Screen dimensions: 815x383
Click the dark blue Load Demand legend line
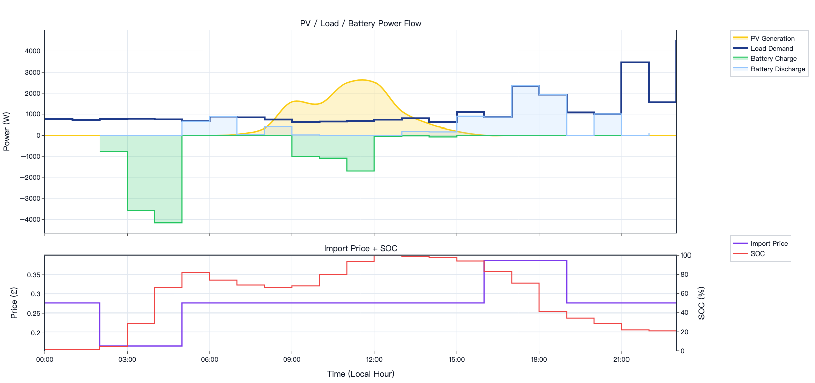click(740, 48)
